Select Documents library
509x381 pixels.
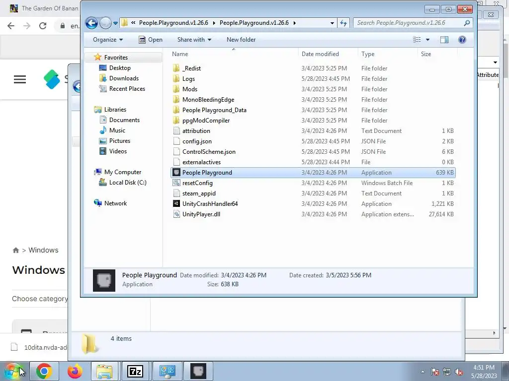[124, 120]
